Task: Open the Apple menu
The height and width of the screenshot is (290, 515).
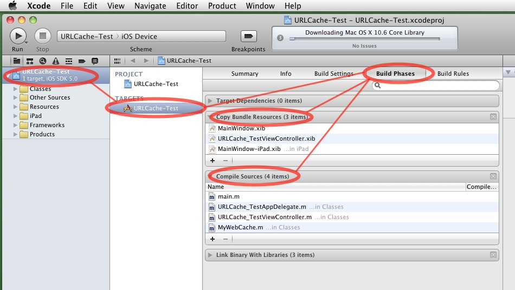Action: (x=12, y=5)
